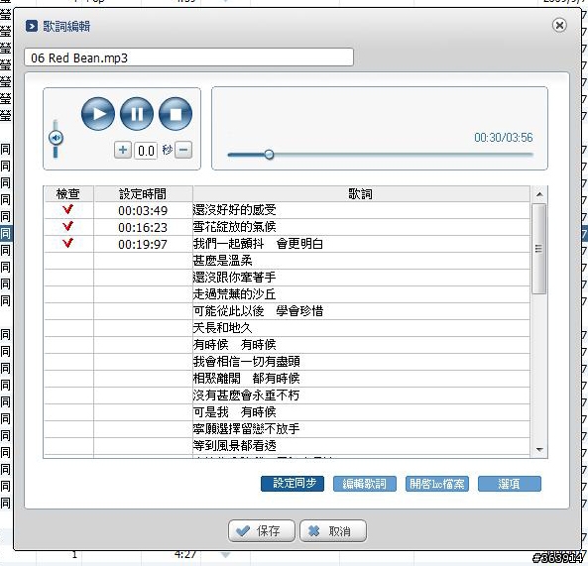
Task: Select the time cell 00:16:23
Action: coord(143,227)
